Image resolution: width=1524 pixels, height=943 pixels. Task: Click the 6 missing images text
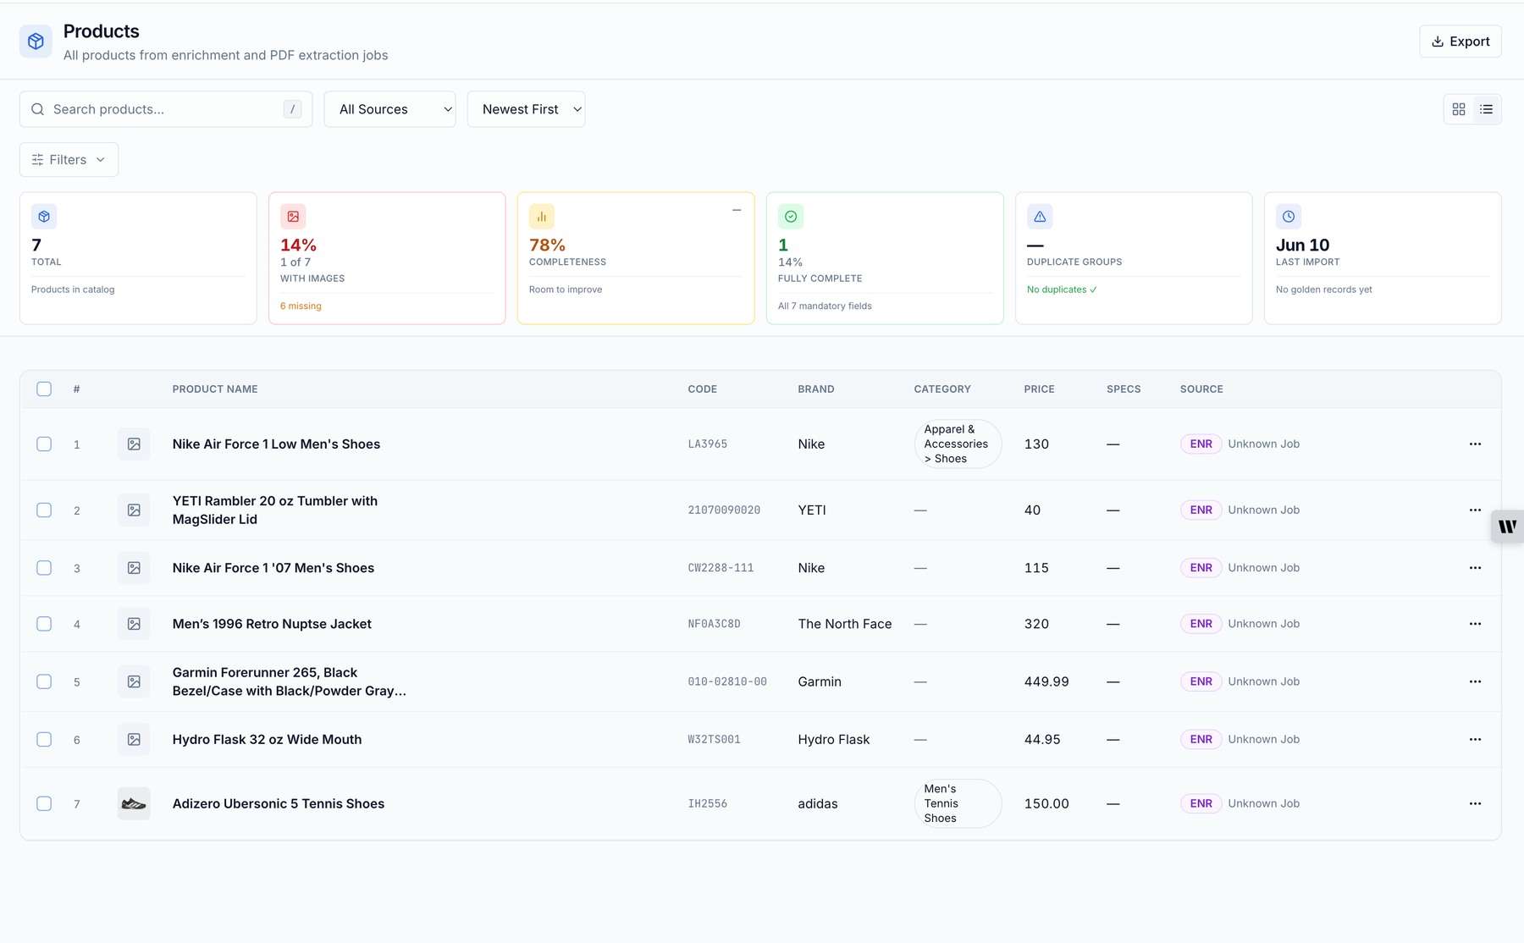pos(301,306)
